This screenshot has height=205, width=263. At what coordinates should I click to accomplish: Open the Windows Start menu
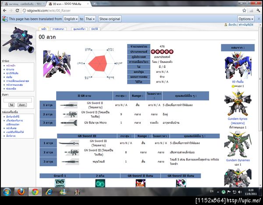click(7, 192)
